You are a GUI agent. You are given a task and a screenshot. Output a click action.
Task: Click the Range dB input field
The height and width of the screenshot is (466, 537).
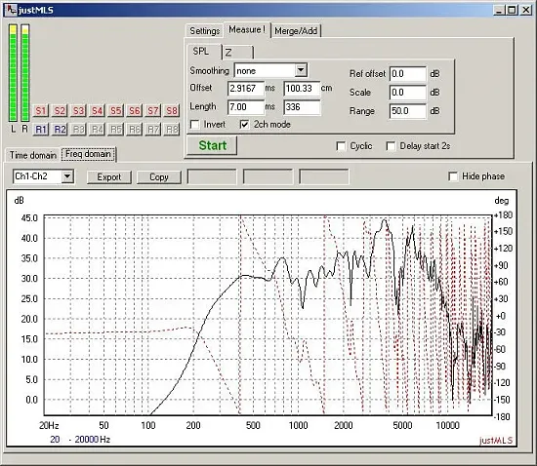pyautogui.click(x=408, y=111)
